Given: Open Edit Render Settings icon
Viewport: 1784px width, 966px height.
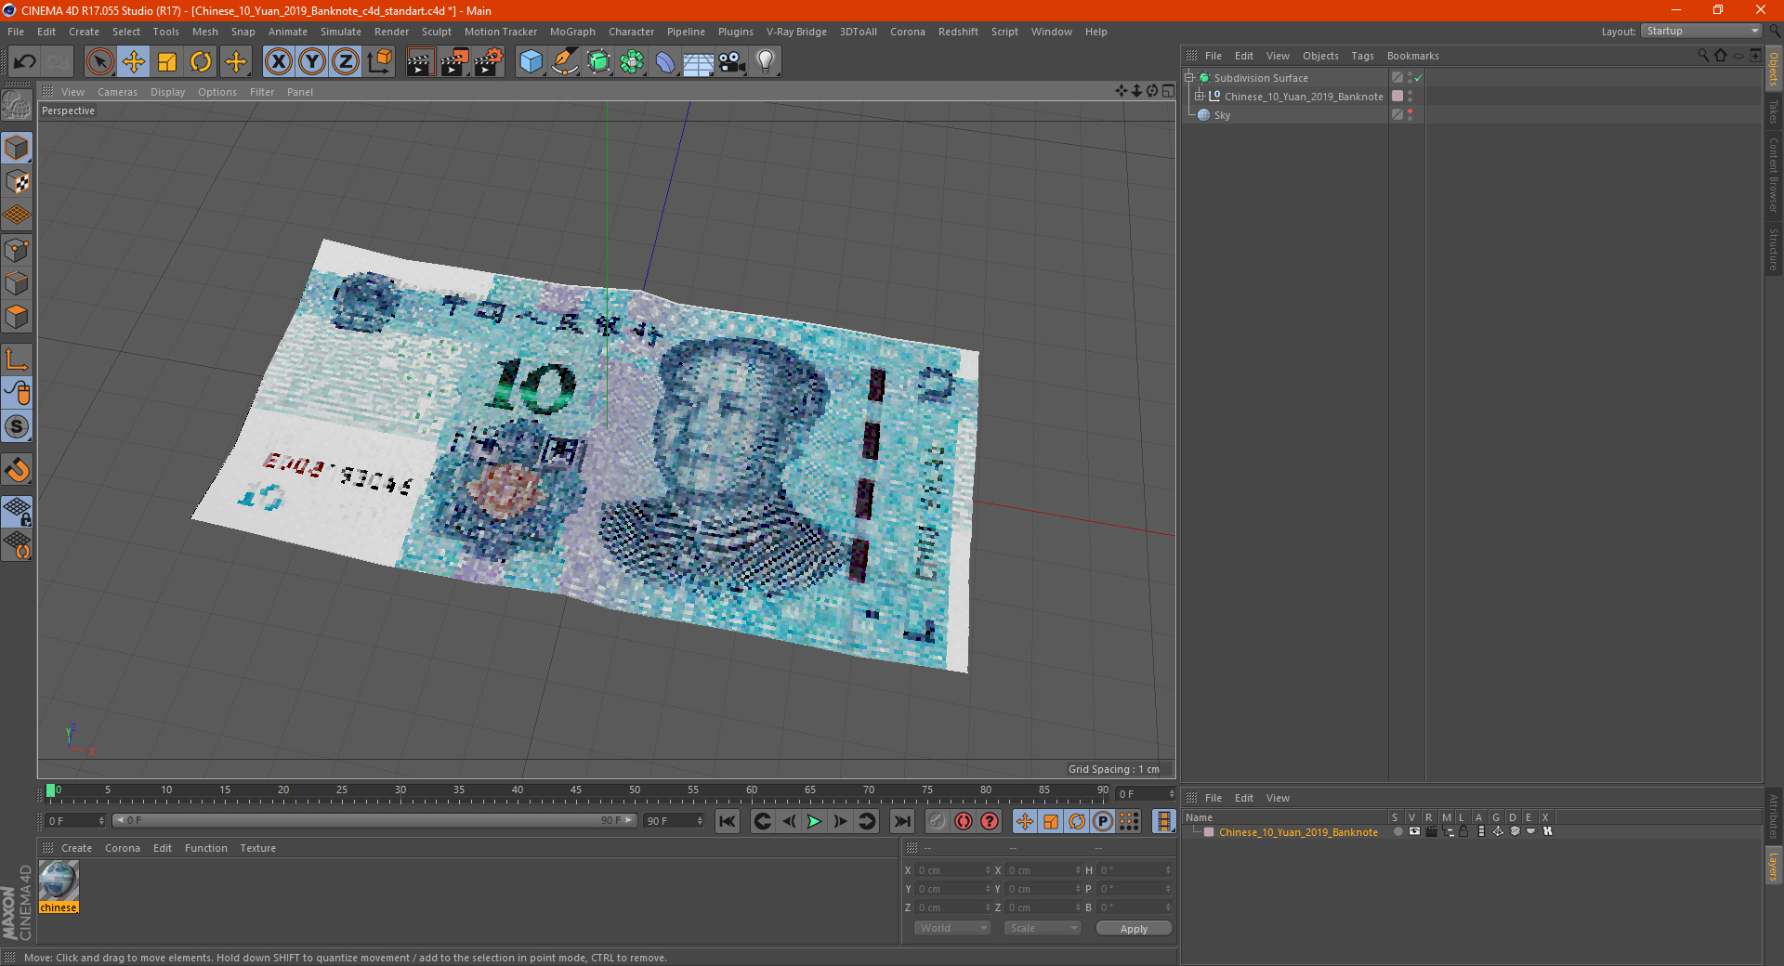Looking at the screenshot, I should coord(489,62).
